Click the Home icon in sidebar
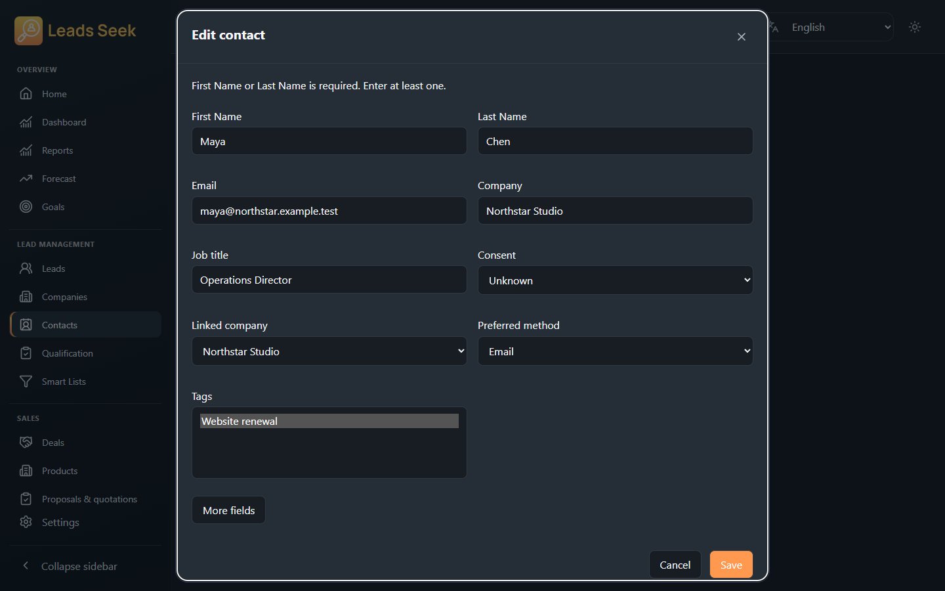The image size is (945, 591). 26,94
